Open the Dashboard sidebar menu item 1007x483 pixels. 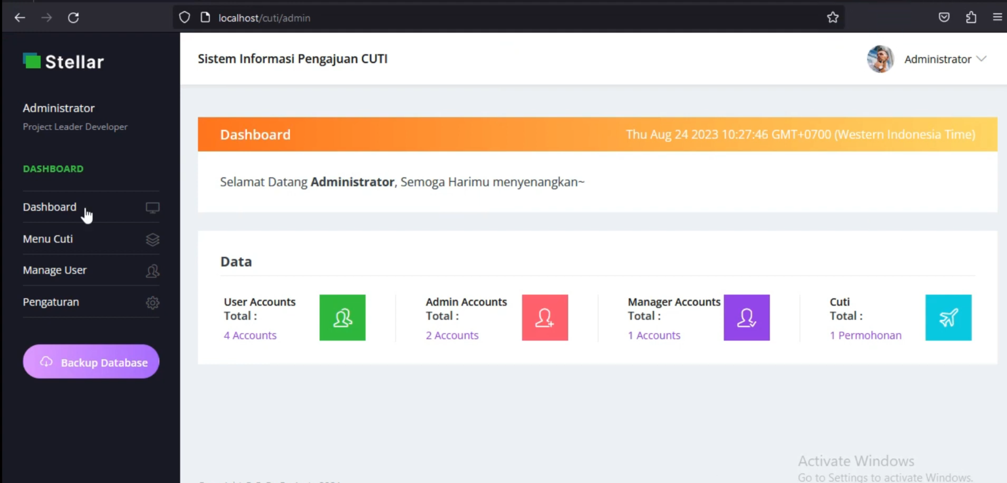(x=91, y=207)
